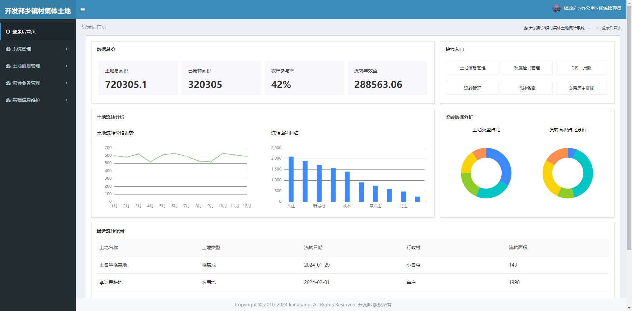
Task: Click the dashboard icon beside 系统管理
Action: (x=8, y=49)
